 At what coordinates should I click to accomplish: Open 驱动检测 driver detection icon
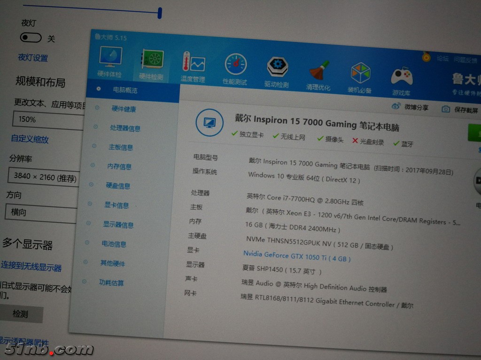tap(277, 72)
